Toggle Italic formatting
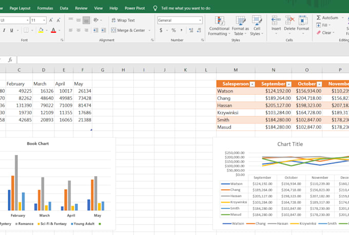349x235 pixels. click(4, 30)
